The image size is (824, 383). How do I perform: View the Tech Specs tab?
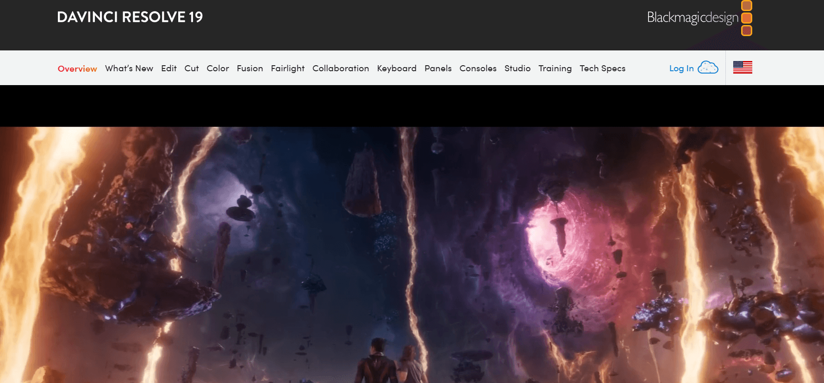[603, 68]
